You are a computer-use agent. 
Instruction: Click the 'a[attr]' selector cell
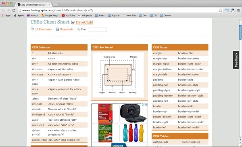tap(35, 120)
